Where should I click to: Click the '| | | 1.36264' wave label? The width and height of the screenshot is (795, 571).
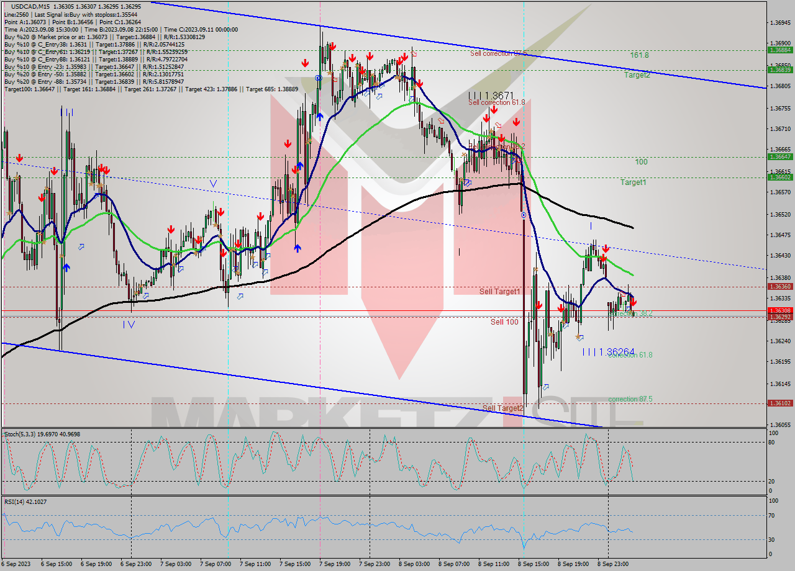(609, 352)
